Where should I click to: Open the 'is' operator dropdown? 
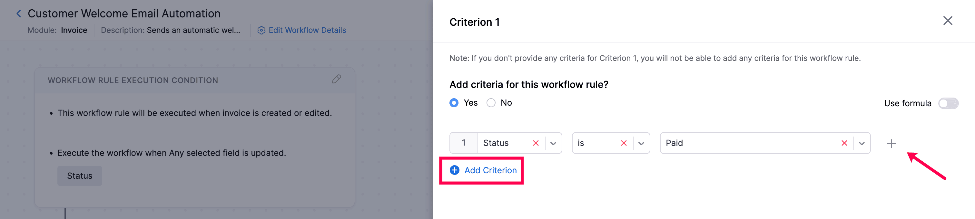[641, 143]
